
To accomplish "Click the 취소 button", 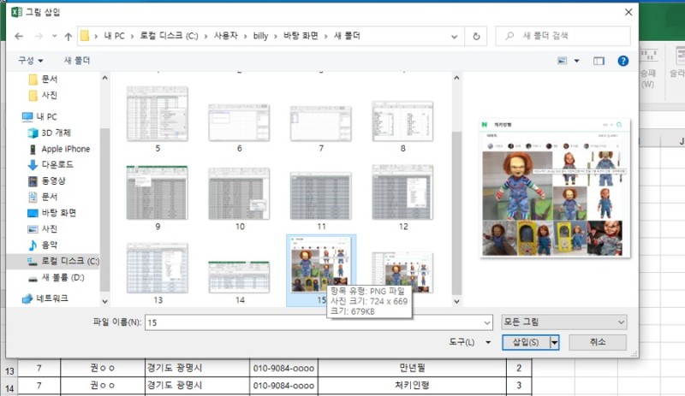I will click(597, 342).
